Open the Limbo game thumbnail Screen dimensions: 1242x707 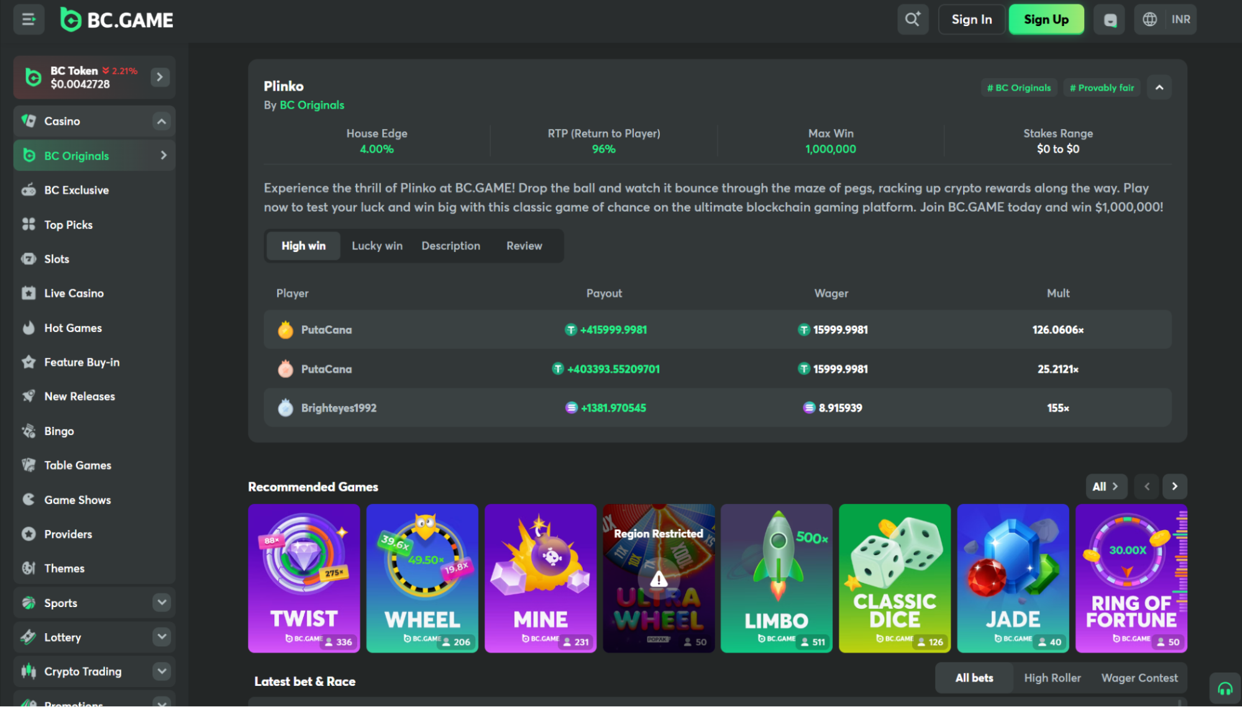point(776,578)
